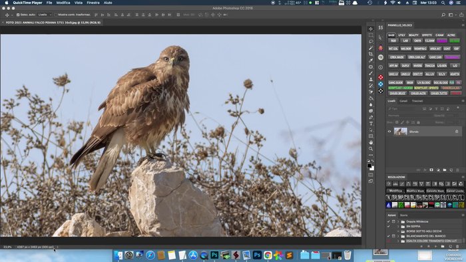466x262 pixels.
Task: Click the CREA MASK button
Action: coord(397,57)
